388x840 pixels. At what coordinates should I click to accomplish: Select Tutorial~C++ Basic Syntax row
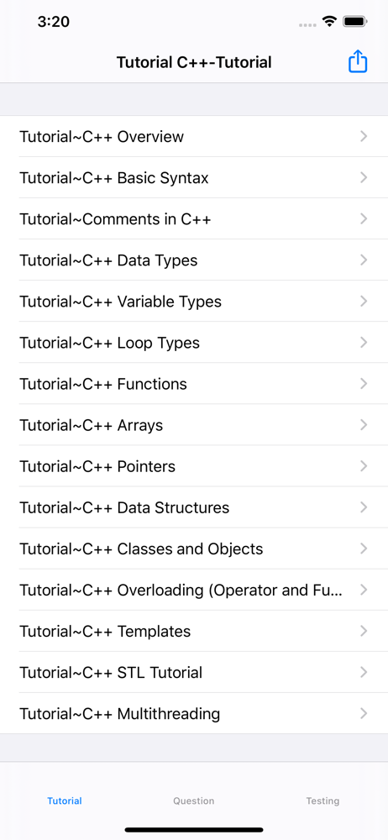(x=194, y=178)
